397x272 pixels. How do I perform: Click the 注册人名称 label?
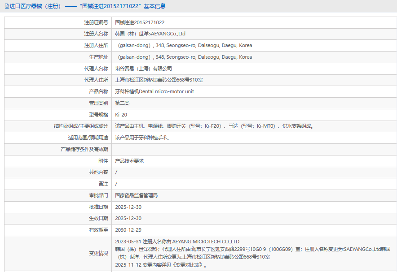(96, 34)
